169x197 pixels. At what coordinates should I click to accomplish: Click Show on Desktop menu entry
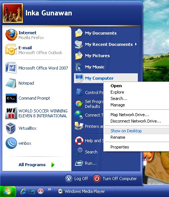pyautogui.click(x=137, y=131)
